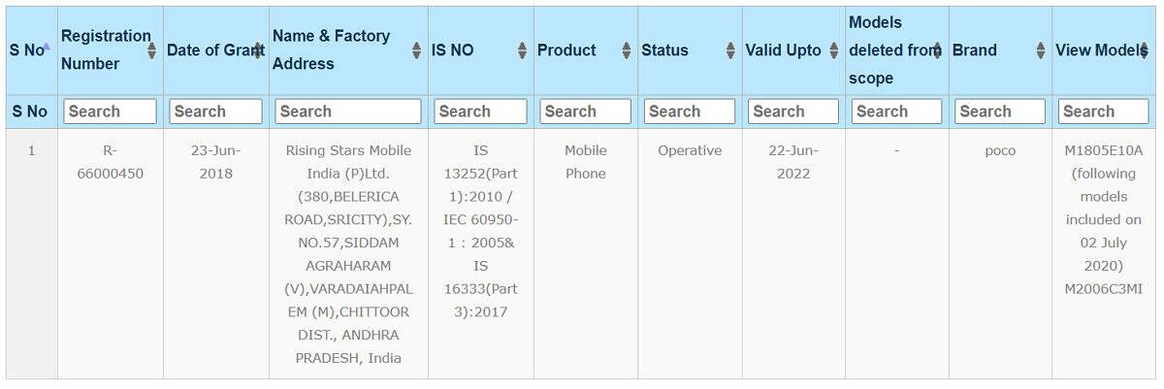This screenshot has width=1164, height=389.
Task: Focus the IS NO search field
Action: 481,112
